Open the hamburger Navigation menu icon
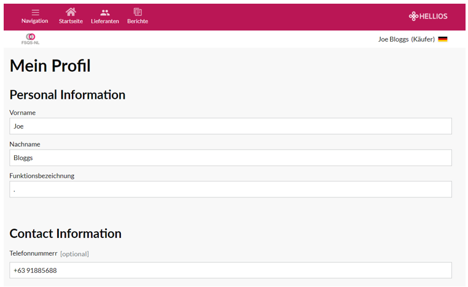This screenshot has height=287, width=468. [x=35, y=12]
